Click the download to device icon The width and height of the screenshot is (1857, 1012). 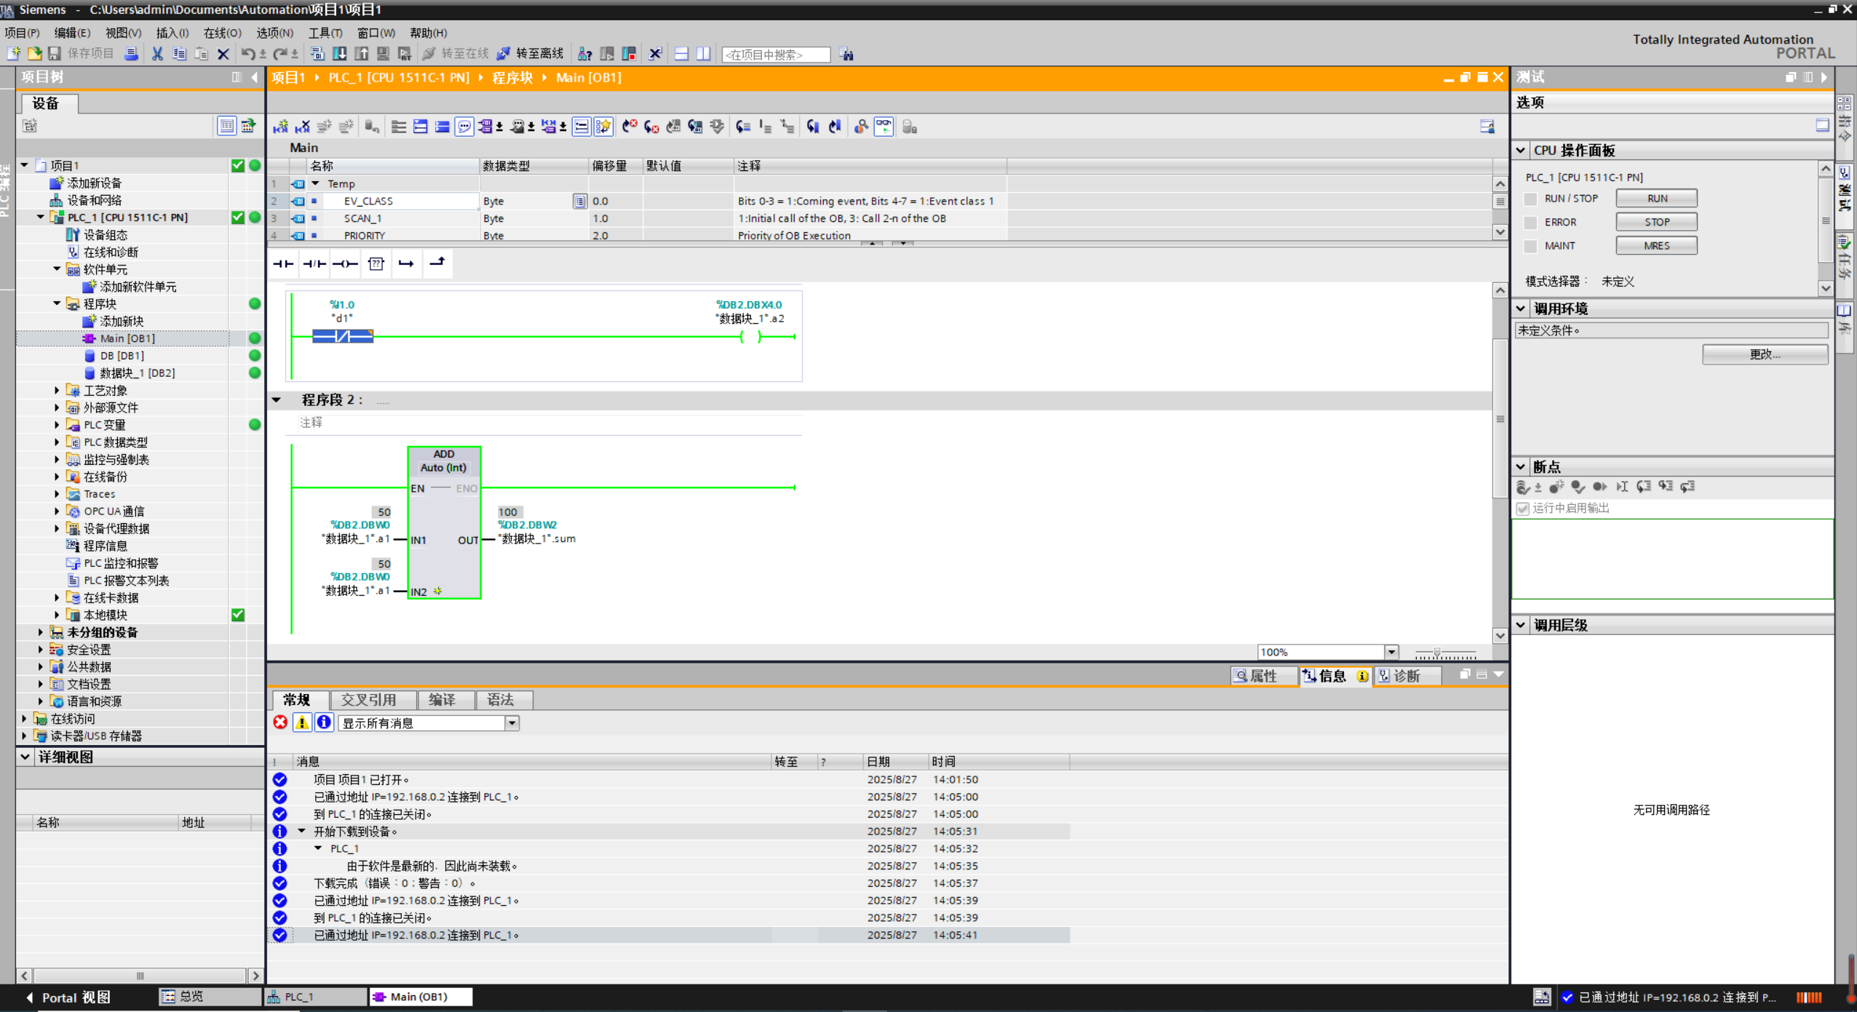click(339, 54)
